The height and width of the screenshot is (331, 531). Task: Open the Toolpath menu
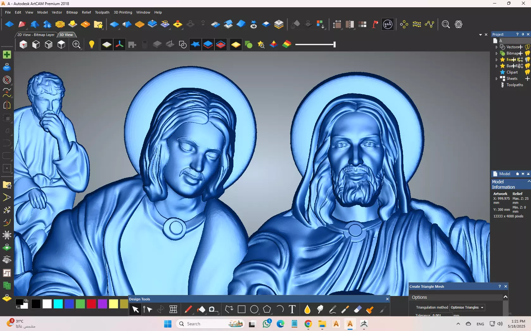(x=102, y=12)
